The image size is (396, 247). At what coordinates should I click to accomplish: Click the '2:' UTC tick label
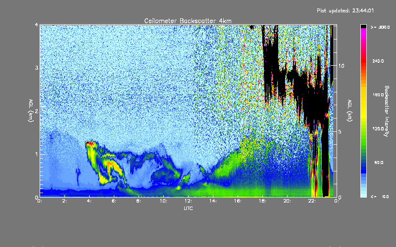(65, 201)
